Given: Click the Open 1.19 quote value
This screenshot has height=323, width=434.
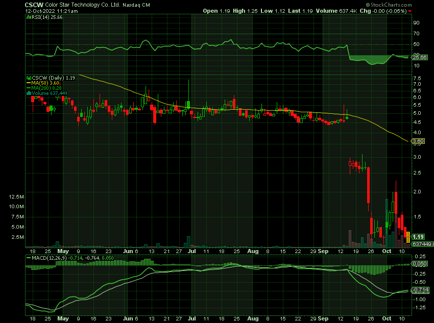Looking at the screenshot, I should tap(216, 11).
